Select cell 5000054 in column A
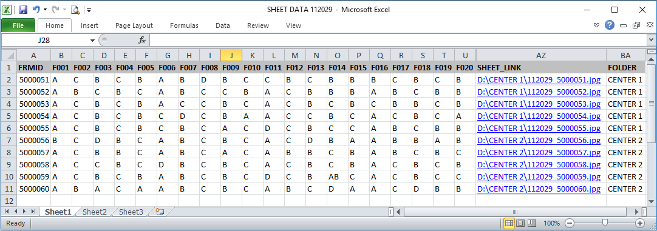 click(x=34, y=116)
